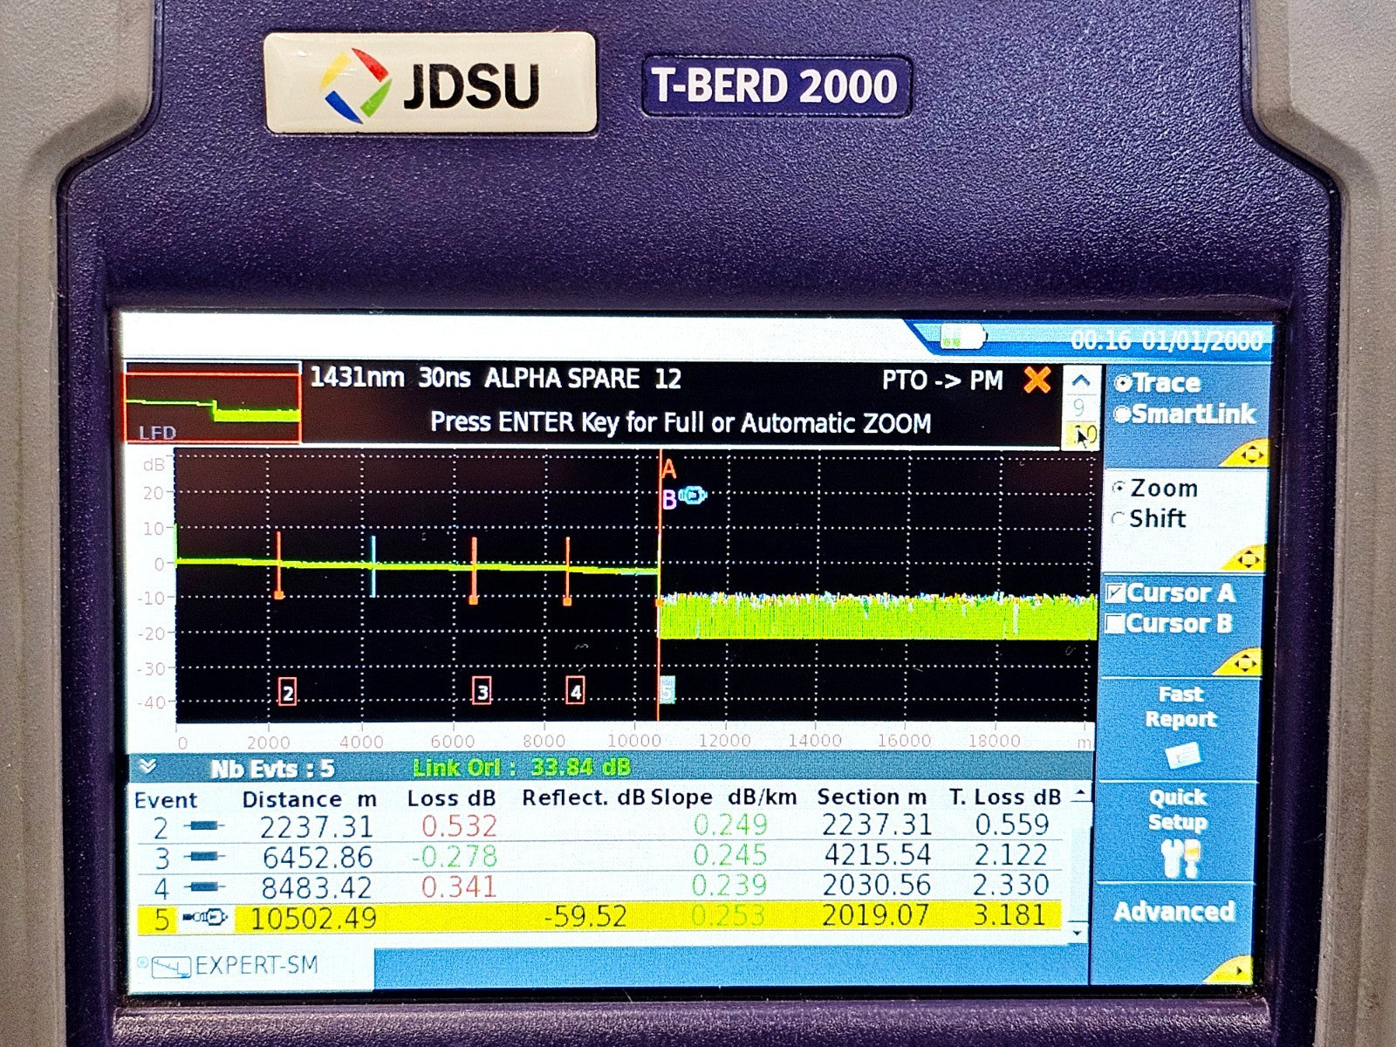
Task: Click yellow arrow pad in Trace/SmartLink panel
Action: tap(1245, 454)
